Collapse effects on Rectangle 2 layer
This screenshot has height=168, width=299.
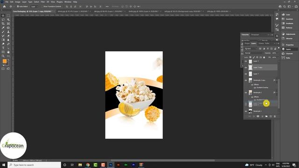coord(277,92)
